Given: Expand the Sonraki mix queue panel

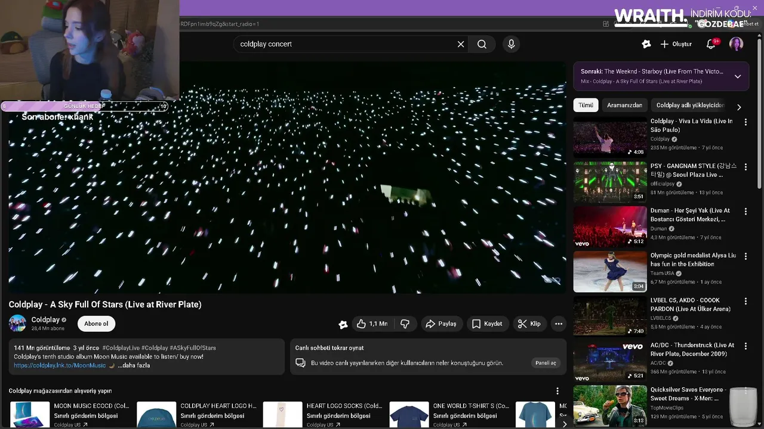Looking at the screenshot, I should tap(738, 76).
